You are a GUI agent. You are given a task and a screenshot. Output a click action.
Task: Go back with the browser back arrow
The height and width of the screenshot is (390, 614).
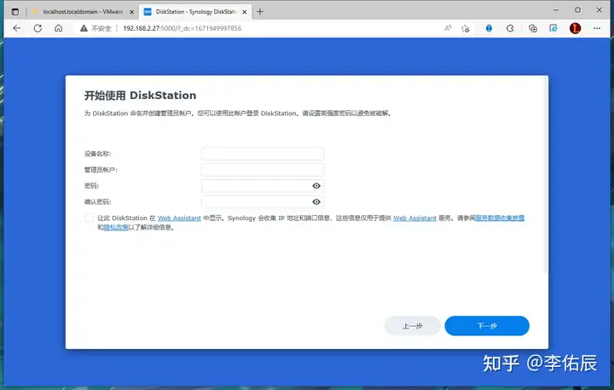[17, 28]
